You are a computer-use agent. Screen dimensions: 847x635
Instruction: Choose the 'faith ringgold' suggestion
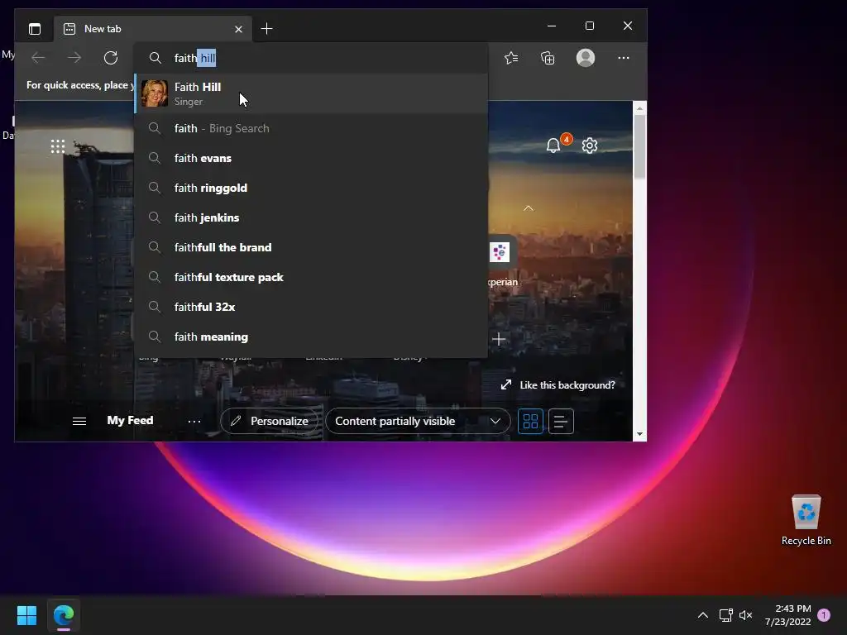pos(311,188)
